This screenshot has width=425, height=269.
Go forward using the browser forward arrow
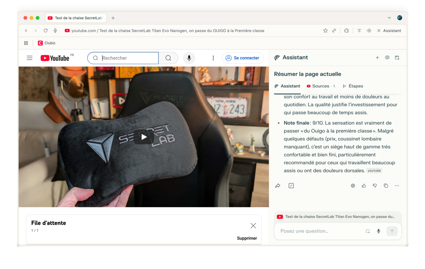(35, 31)
